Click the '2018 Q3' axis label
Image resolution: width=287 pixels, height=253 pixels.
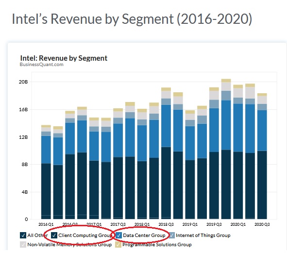(x=166, y=224)
